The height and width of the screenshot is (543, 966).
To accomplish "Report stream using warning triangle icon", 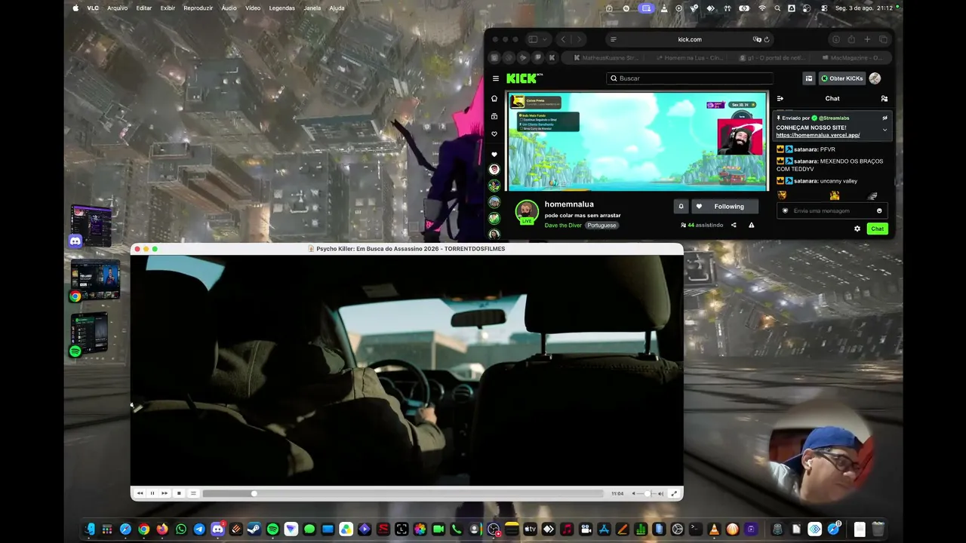I will [x=751, y=225].
